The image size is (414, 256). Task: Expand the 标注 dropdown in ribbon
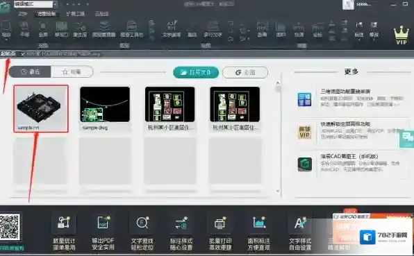359,40
